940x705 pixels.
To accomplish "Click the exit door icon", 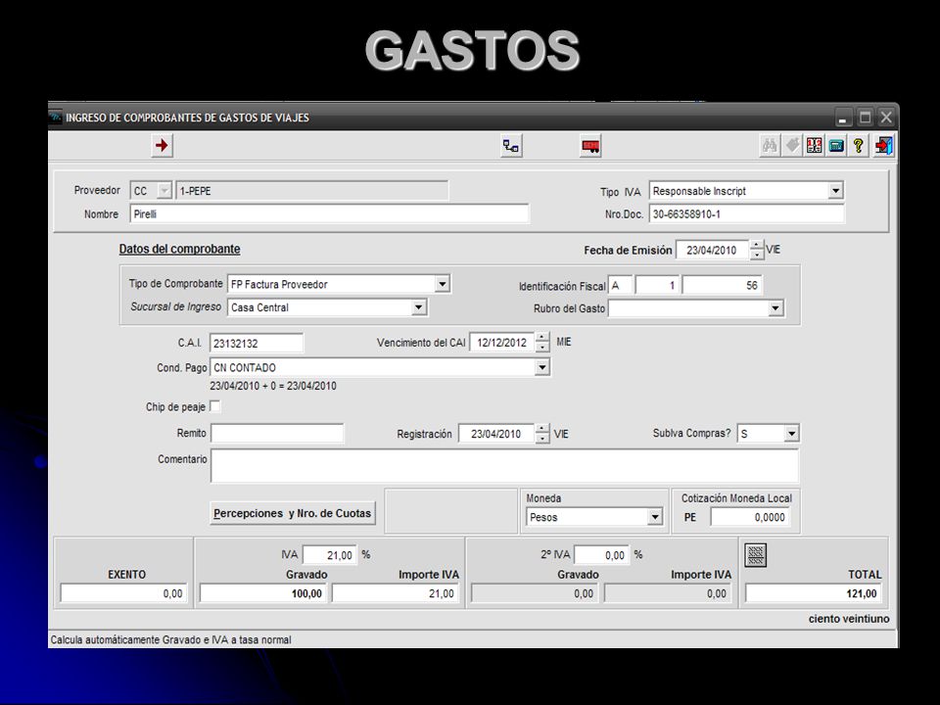I will click(883, 146).
